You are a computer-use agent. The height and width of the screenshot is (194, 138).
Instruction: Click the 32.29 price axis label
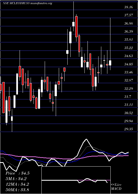tap(129, 89)
